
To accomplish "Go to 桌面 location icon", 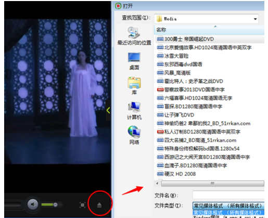I will click(134, 61).
